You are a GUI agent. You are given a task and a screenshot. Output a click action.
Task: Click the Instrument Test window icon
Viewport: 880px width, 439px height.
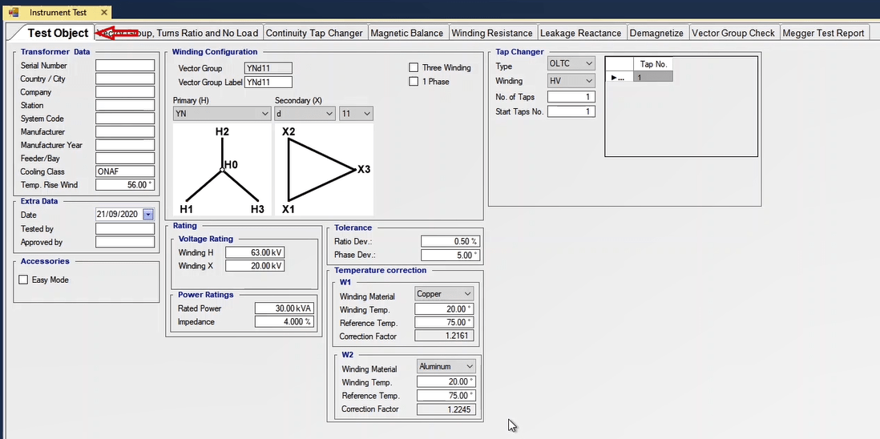tap(13, 13)
